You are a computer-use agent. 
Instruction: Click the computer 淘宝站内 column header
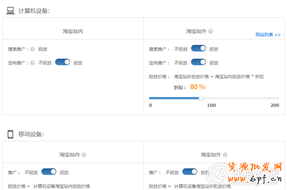73,31
